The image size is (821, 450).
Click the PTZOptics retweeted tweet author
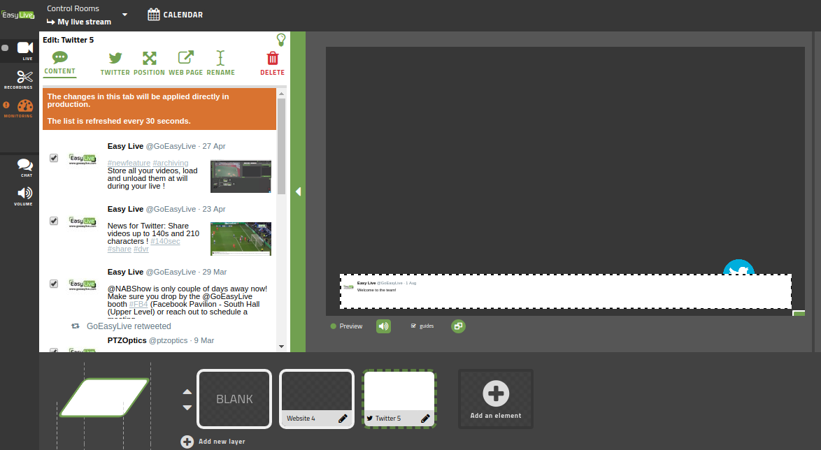pos(127,340)
